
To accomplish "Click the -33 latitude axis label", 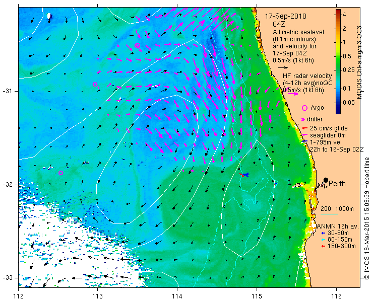I will coord(7,277).
